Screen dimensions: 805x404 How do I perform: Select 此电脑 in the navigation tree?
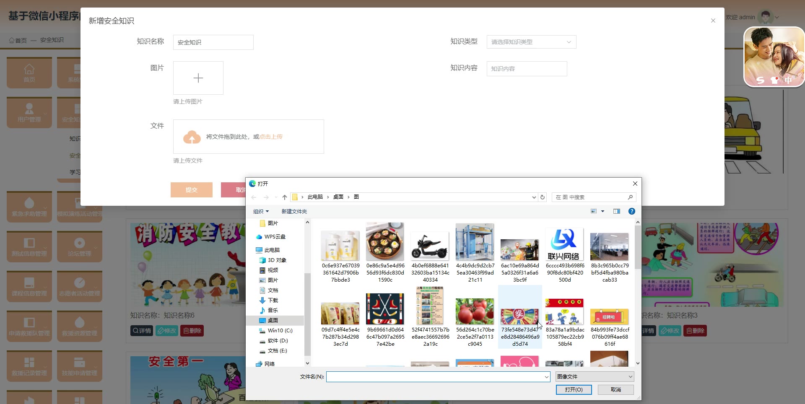272,250
